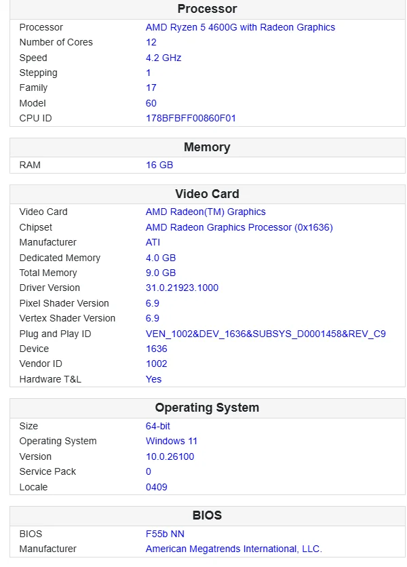The image size is (407, 567).
Task: Click the Processor section heading
Action: tap(208, 9)
